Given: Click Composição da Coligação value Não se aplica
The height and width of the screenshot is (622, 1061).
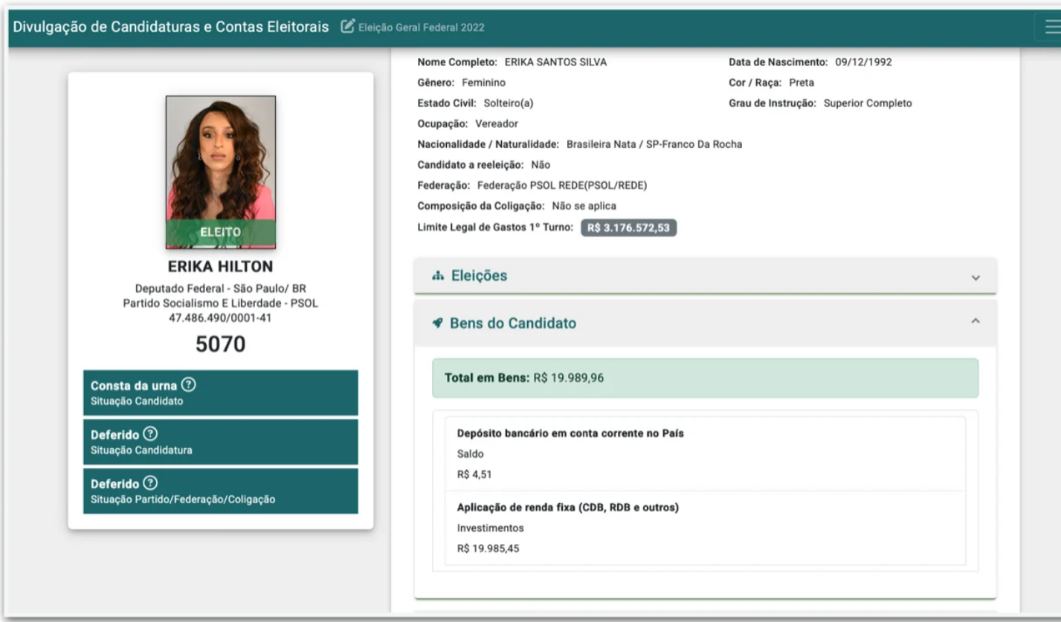Looking at the screenshot, I should pyautogui.click(x=584, y=206).
